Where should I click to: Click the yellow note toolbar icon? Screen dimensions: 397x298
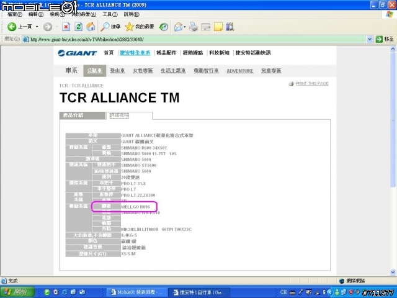[x=218, y=27]
